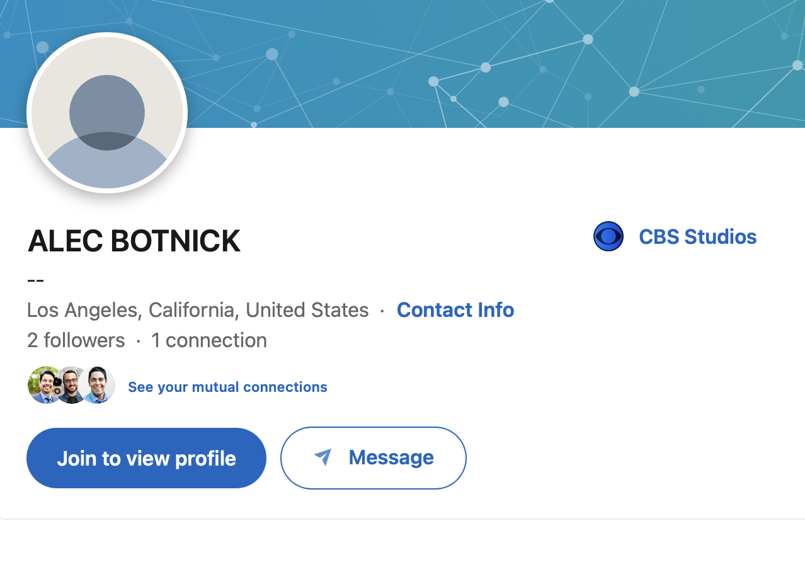Click the Los Angeles, California location text

[x=198, y=310]
